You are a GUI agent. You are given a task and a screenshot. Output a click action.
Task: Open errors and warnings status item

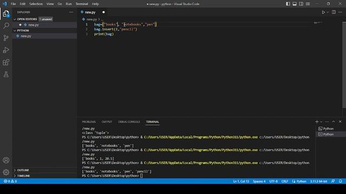click(x=10, y=181)
